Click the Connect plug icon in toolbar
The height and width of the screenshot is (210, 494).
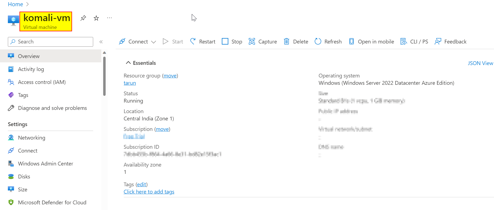coord(122,42)
